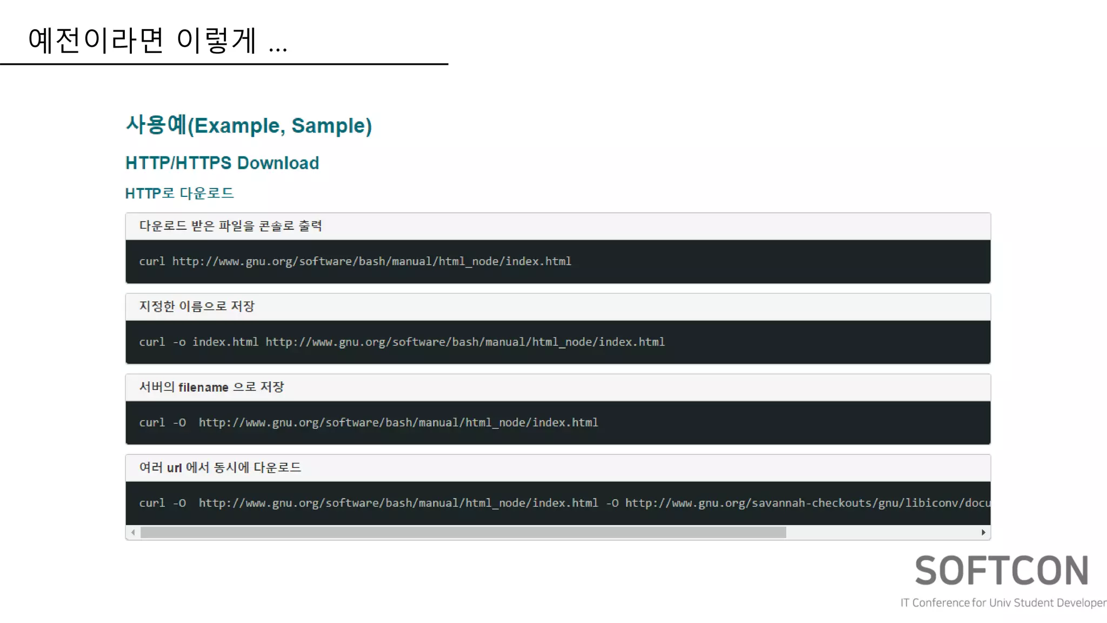Image resolution: width=1107 pixels, height=623 pixels.
Task: Click the '여러 url 에서 동시에 다운로드' header
Action: pyautogui.click(x=220, y=468)
